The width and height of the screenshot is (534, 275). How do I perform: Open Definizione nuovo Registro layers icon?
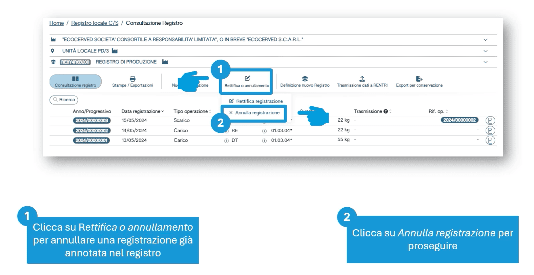pos(305,79)
